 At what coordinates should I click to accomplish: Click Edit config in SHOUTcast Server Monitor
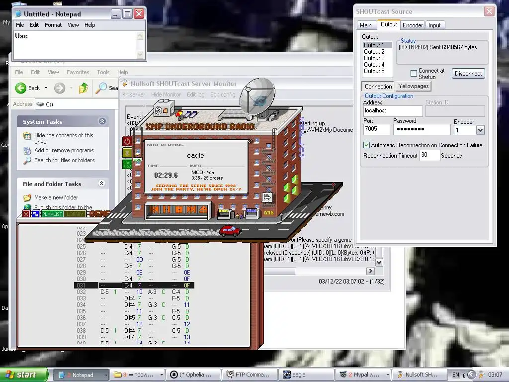223,95
